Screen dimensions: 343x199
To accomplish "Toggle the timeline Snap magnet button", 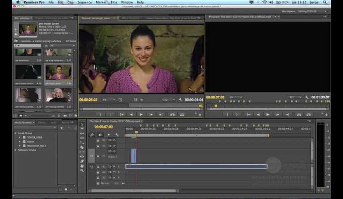I will (100, 134).
